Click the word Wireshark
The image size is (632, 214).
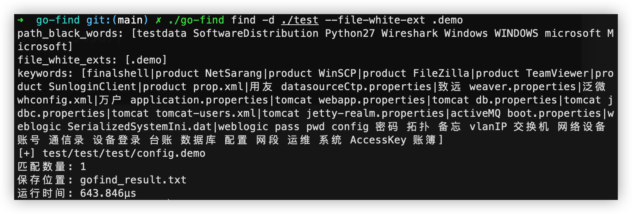pyautogui.click(x=409, y=33)
